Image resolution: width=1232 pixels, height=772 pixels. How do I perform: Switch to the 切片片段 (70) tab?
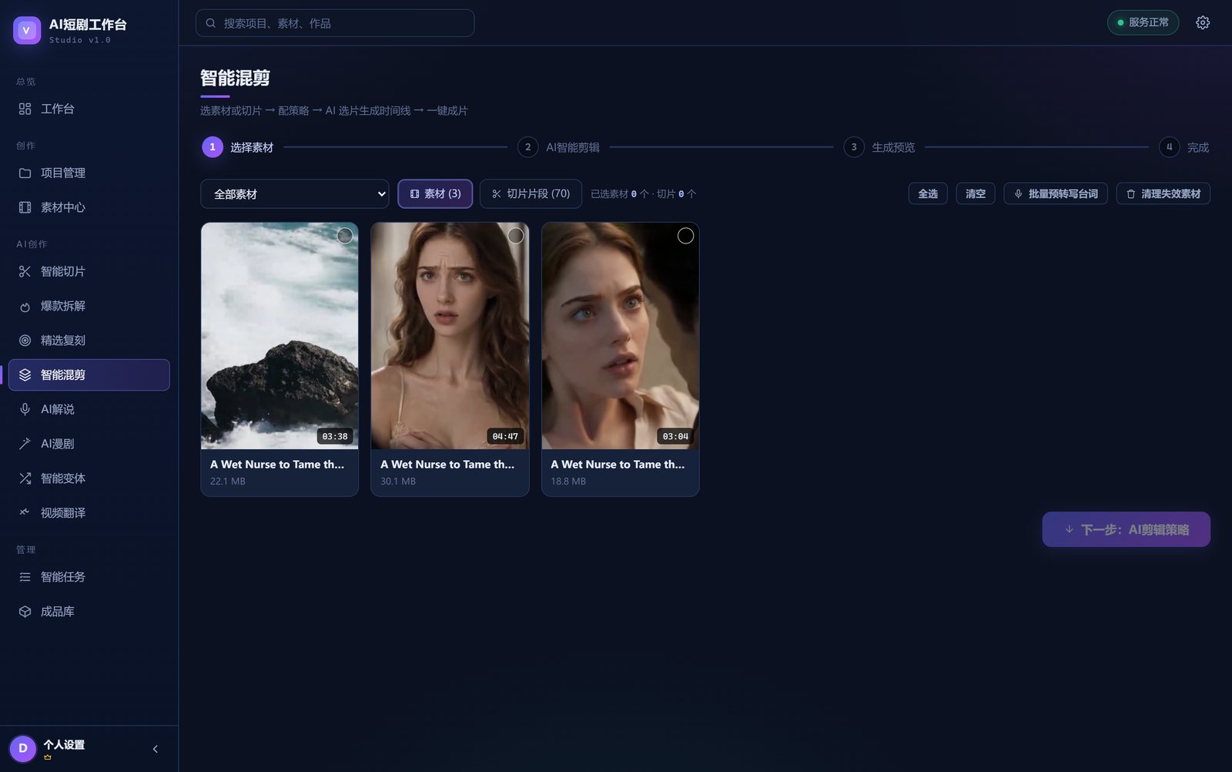pyautogui.click(x=531, y=194)
